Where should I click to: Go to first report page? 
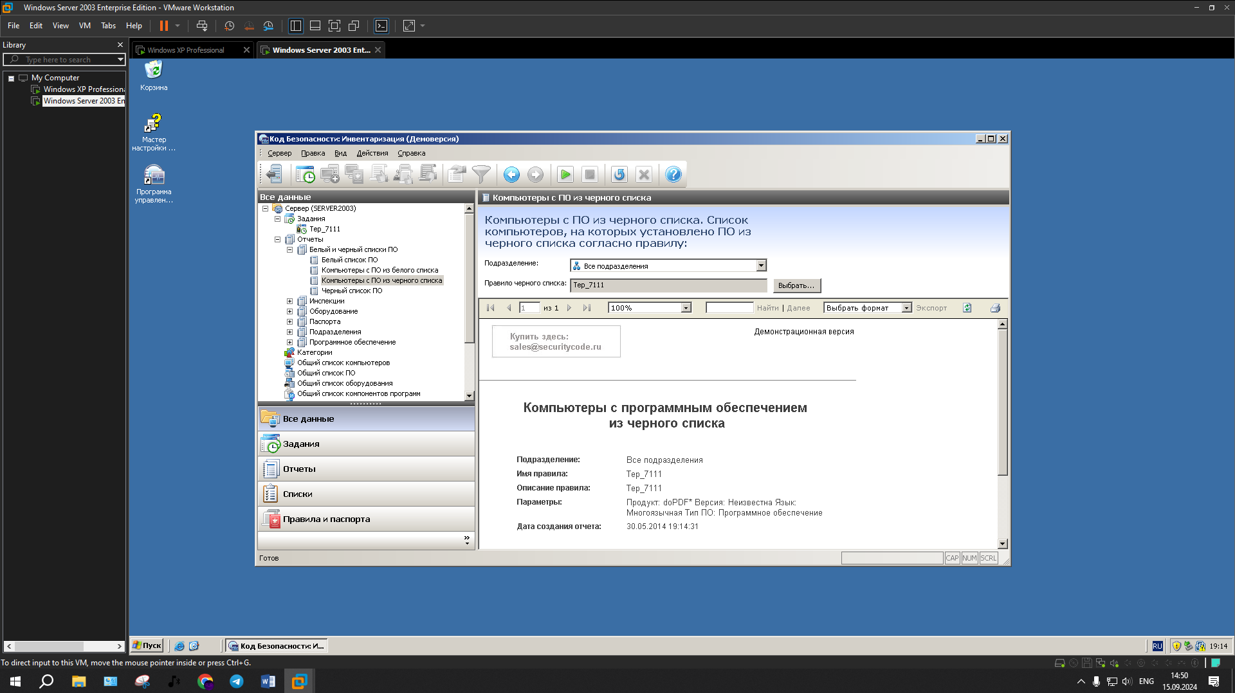491,308
